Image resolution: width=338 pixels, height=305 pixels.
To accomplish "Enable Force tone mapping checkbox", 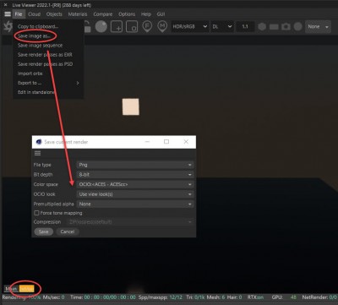I will pos(36,213).
